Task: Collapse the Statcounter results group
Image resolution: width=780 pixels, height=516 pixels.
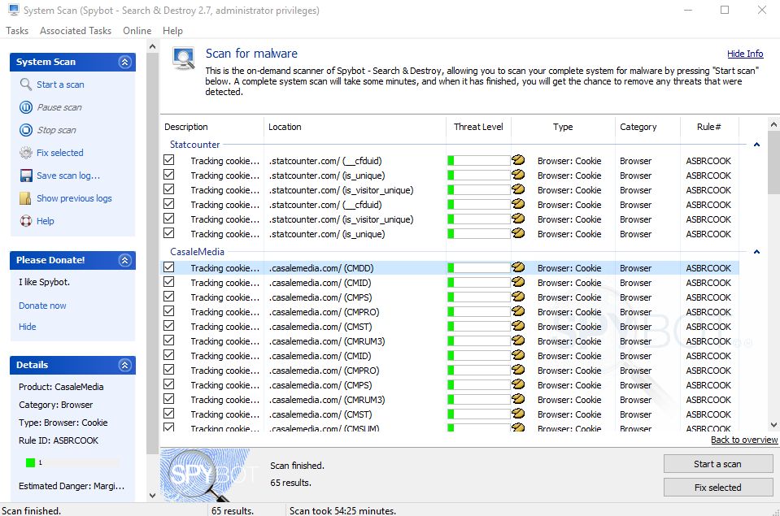Action: [x=756, y=145]
